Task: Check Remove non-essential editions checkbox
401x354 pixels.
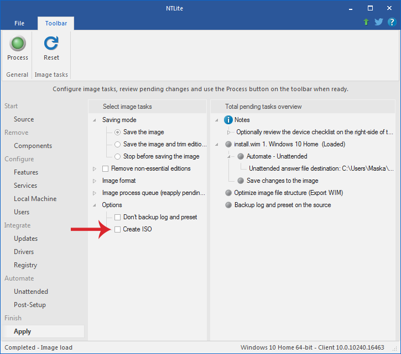Action: [105, 168]
